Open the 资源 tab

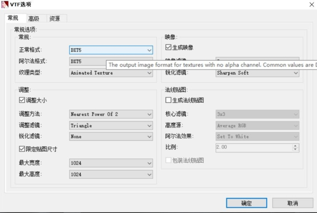click(x=55, y=19)
